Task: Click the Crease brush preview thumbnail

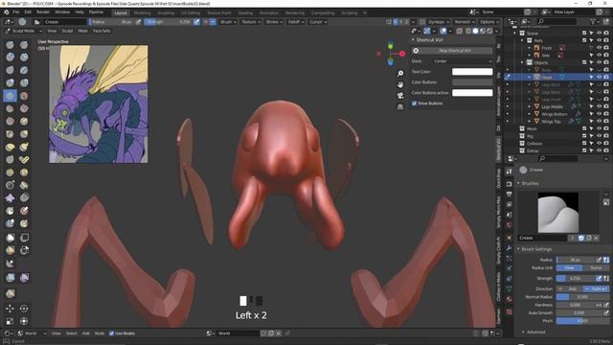Action: (558, 213)
